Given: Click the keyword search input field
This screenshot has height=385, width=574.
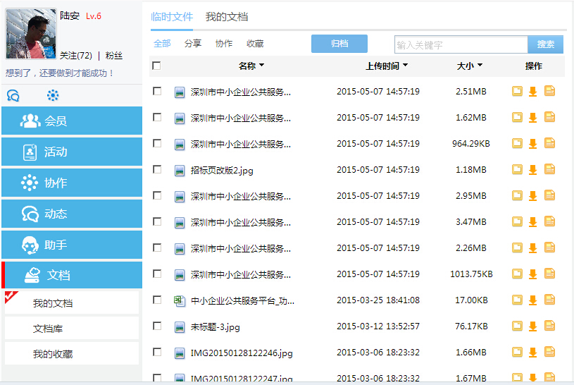Looking at the screenshot, I should pos(461,44).
